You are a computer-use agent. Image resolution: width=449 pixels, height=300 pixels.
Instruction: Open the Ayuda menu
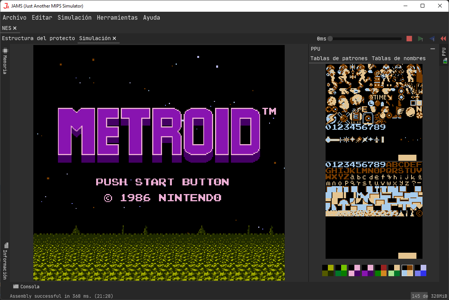pos(151,17)
